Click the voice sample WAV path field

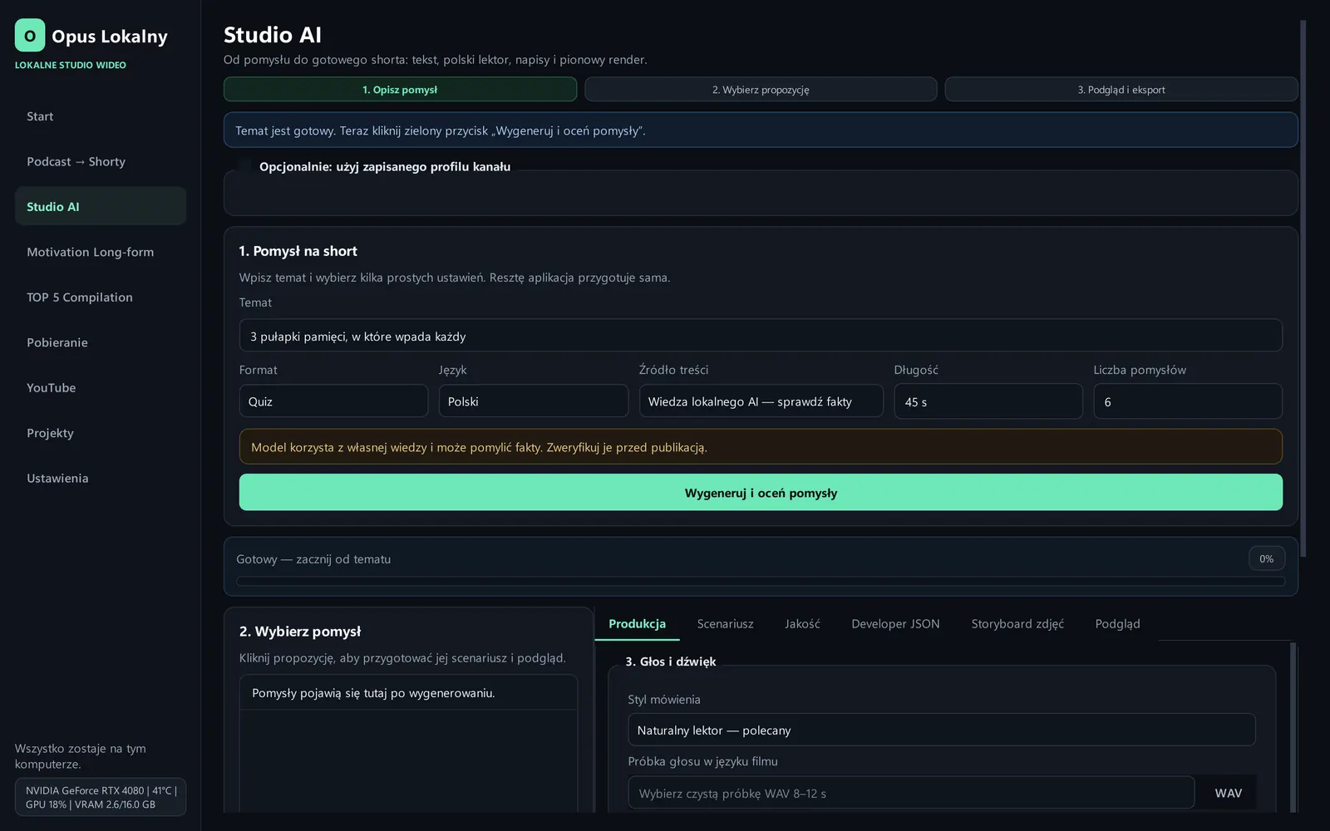pos(911,793)
